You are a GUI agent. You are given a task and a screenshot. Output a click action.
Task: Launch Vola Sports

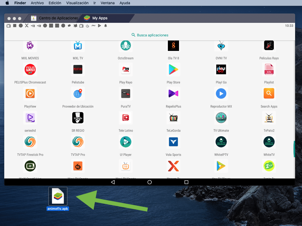173,142
